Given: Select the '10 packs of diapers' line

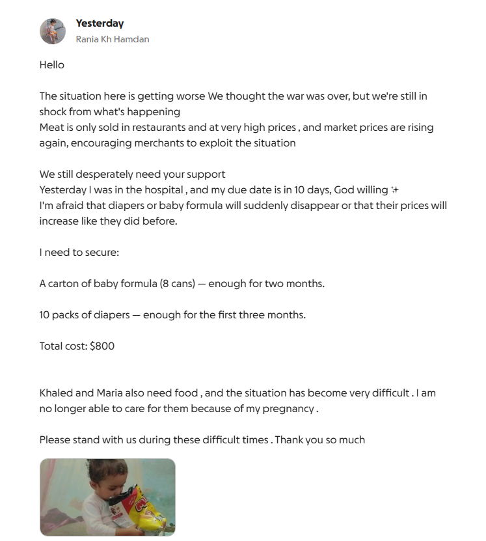Looking at the screenshot, I should [x=172, y=315].
